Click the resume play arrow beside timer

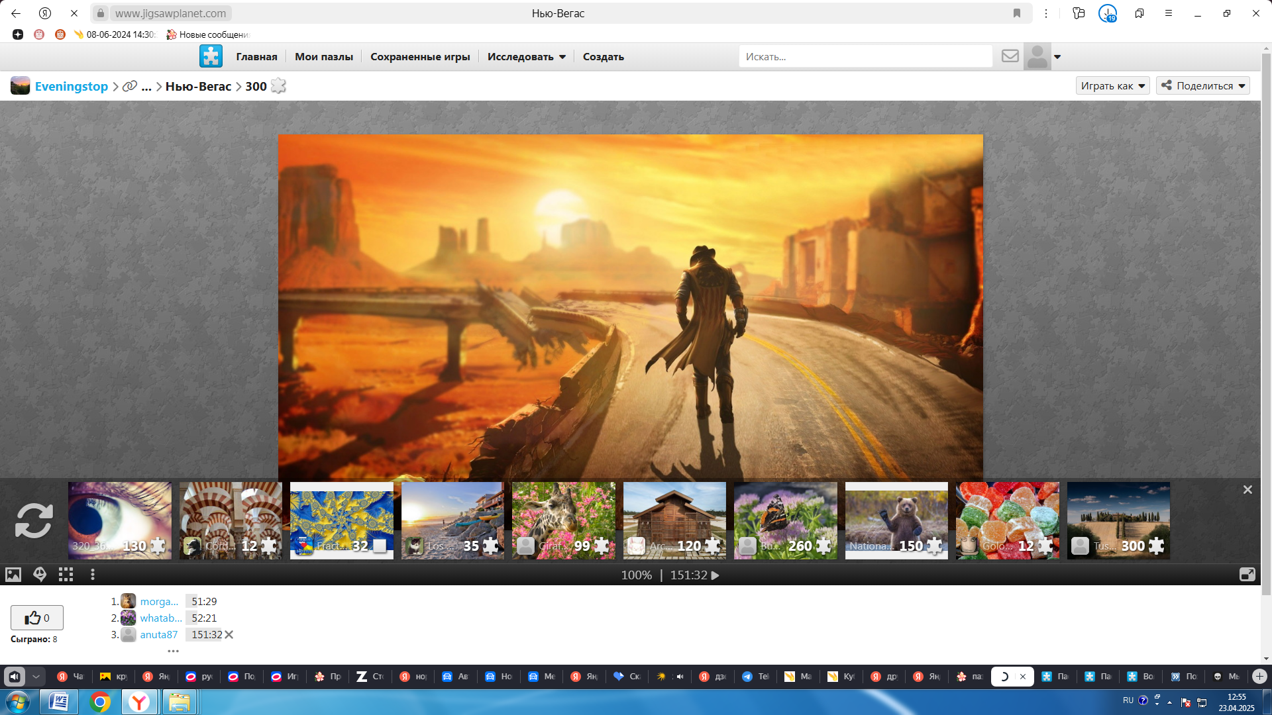click(715, 575)
